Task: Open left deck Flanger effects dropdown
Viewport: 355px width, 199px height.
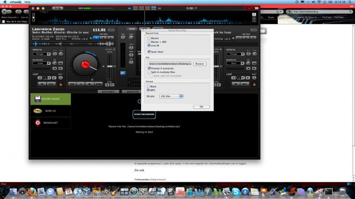Action: (42, 54)
